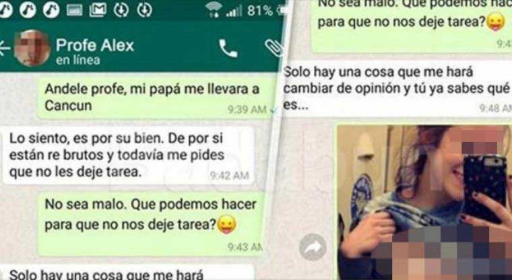
Task: Tap the voice call phone icon
Action: (x=228, y=49)
